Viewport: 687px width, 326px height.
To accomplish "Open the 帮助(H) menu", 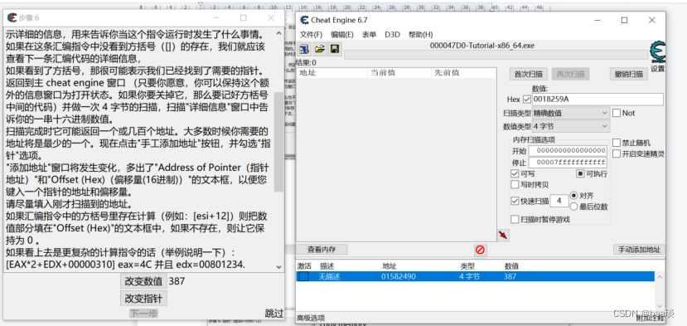I will point(421,35).
